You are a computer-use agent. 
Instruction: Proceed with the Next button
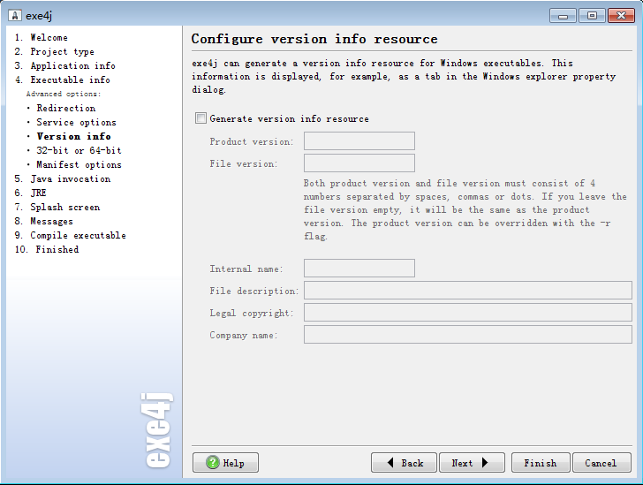tap(472, 462)
